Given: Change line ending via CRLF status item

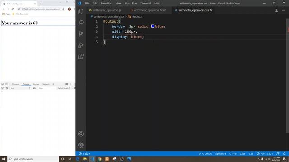Looking at the screenshot, I should click(x=242, y=153).
